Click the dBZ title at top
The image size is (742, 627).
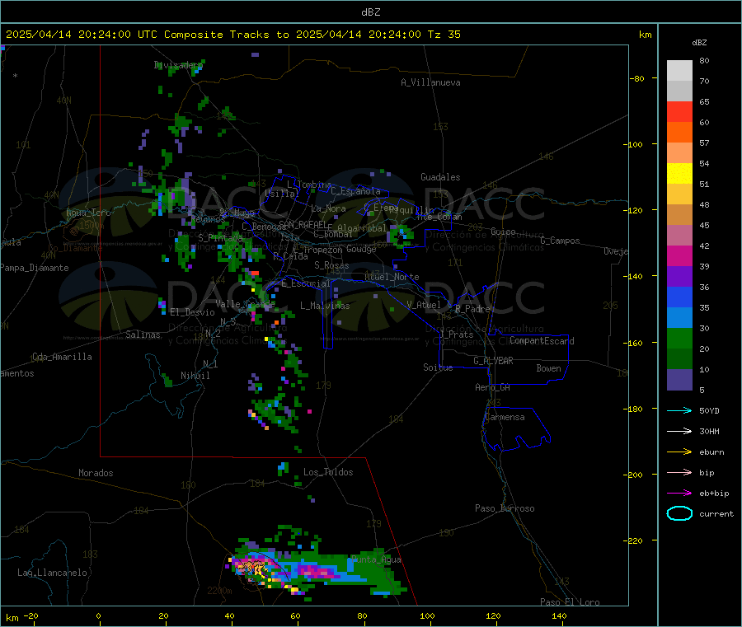tap(370, 12)
